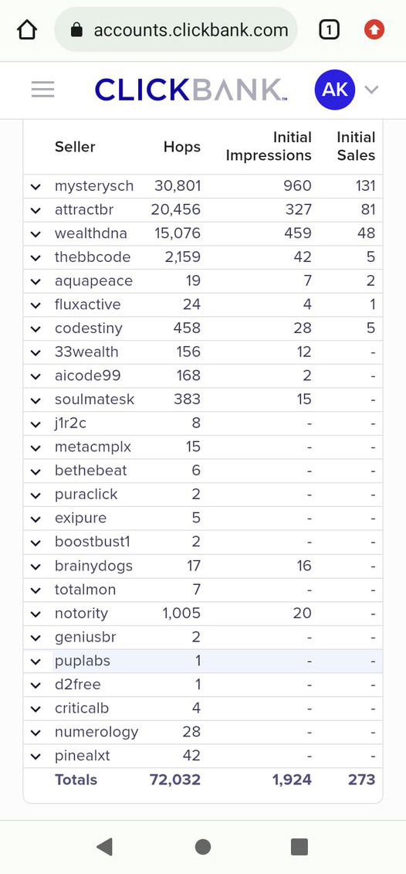Tap the Android back button
The height and width of the screenshot is (874, 406).
(104, 847)
